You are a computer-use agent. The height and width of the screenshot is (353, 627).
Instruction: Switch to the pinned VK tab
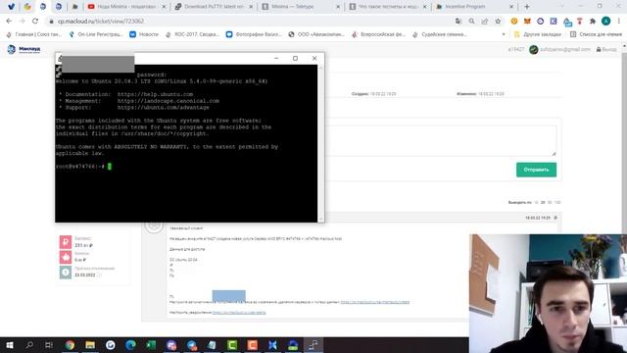pos(11,7)
